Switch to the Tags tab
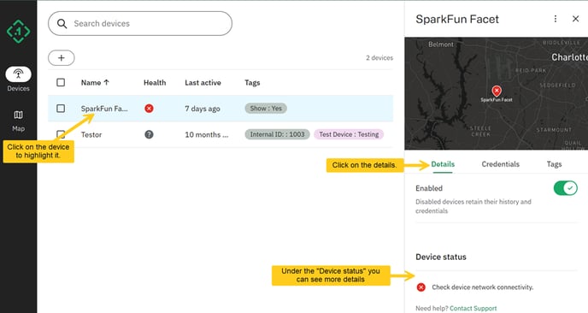588x313 pixels. coord(554,164)
